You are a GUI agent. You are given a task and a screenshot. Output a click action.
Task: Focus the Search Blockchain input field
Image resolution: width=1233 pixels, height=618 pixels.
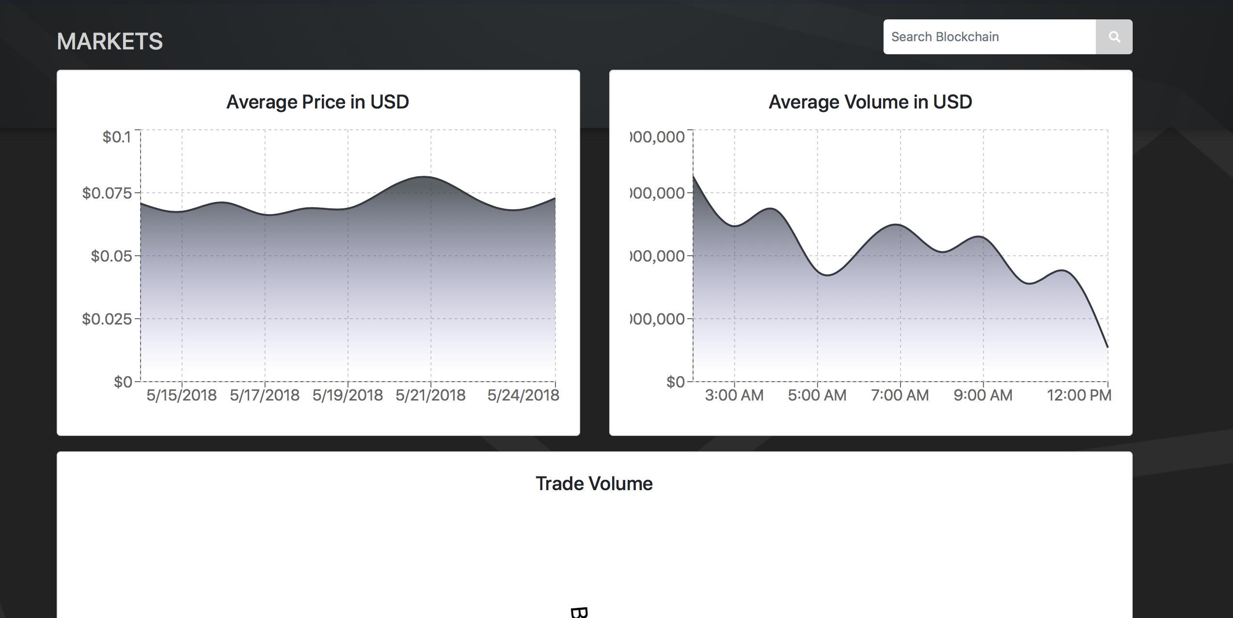click(989, 37)
